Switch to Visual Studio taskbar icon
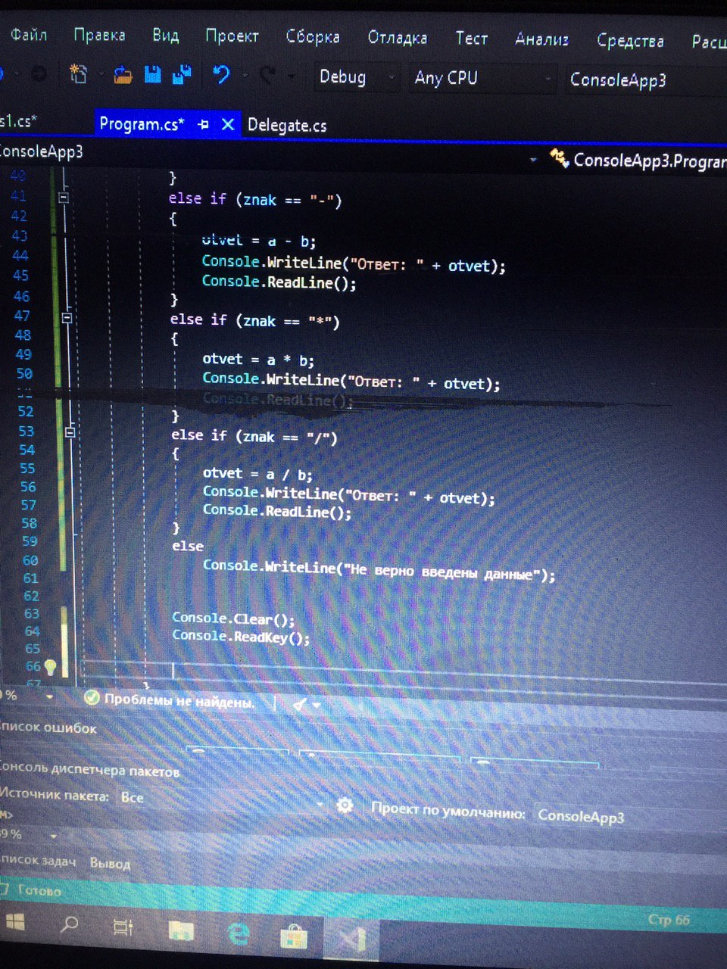 [351, 939]
